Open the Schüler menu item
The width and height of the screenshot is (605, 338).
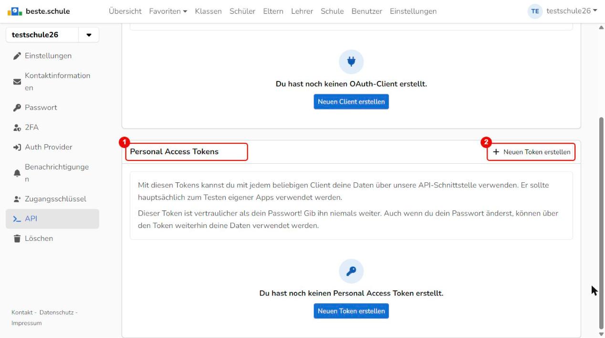(x=242, y=11)
